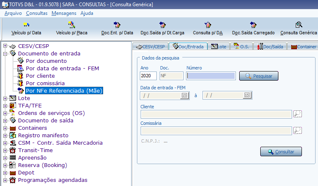The image size is (318, 186).
Task: Open the Doc.Ent. p/ Data toolbar icon
Action: click(x=117, y=25)
